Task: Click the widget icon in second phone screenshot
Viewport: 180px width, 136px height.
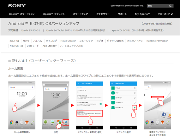Action: click(x=45, y=122)
